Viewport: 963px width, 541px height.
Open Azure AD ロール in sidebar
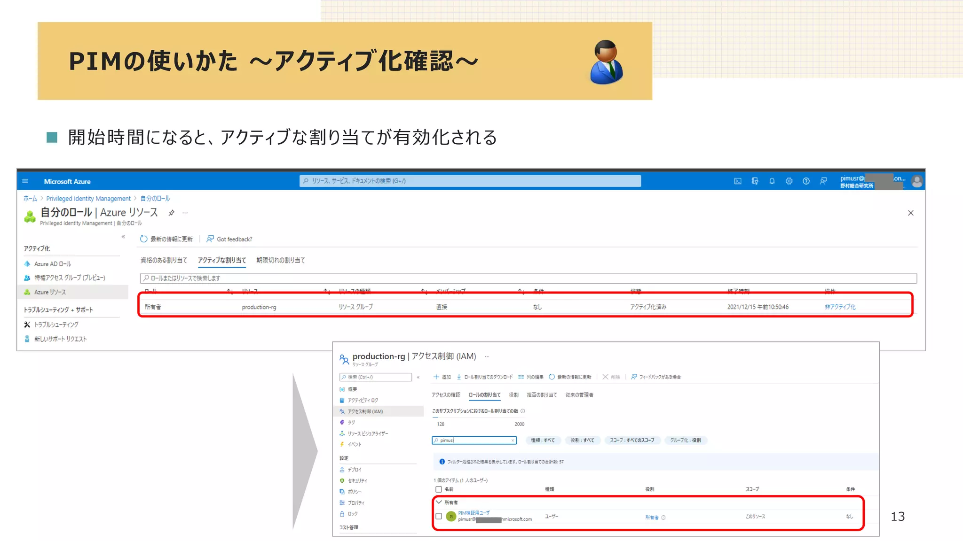(53, 264)
